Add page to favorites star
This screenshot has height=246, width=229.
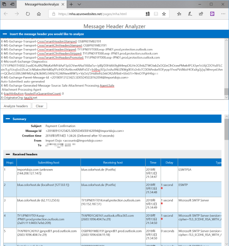[x=164, y=14]
